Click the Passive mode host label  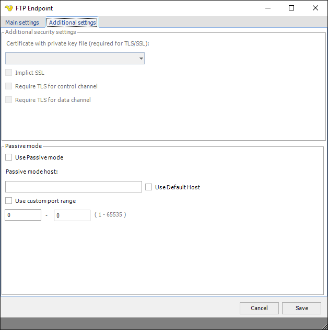(31, 172)
